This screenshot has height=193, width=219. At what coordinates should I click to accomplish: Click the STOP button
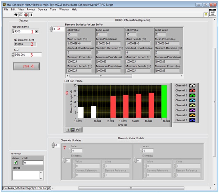coord(27,66)
